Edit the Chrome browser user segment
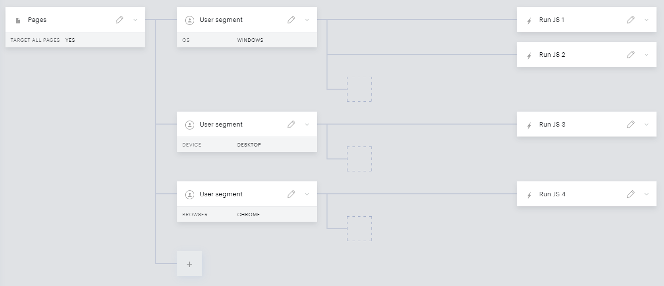The height and width of the screenshot is (286, 664). coord(291,194)
